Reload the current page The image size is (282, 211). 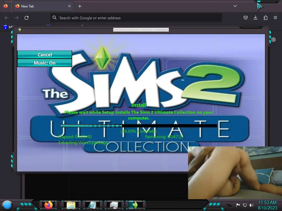pyautogui.click(x=26, y=18)
